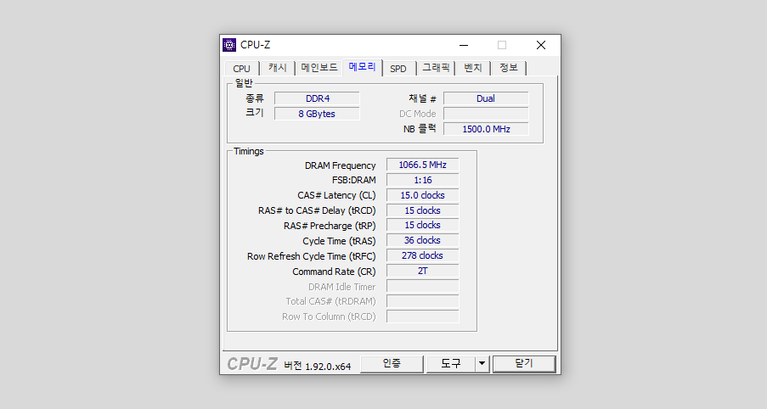Click the 크기 label
The image size is (767, 409).
coord(254,113)
